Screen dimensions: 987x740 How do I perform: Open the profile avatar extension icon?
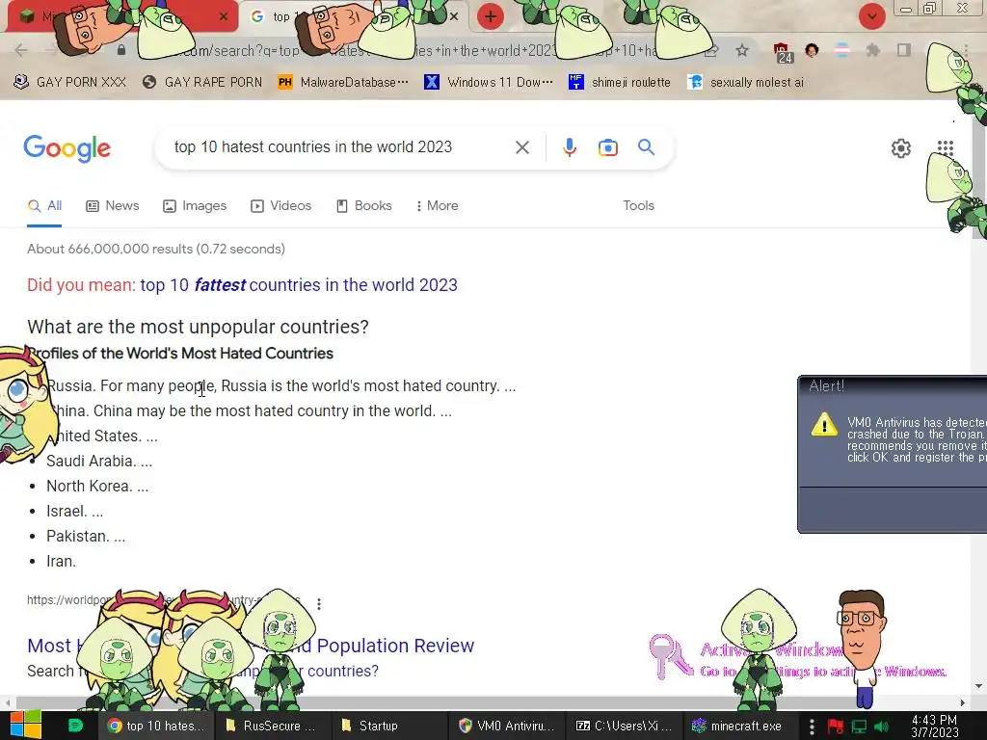click(x=812, y=50)
